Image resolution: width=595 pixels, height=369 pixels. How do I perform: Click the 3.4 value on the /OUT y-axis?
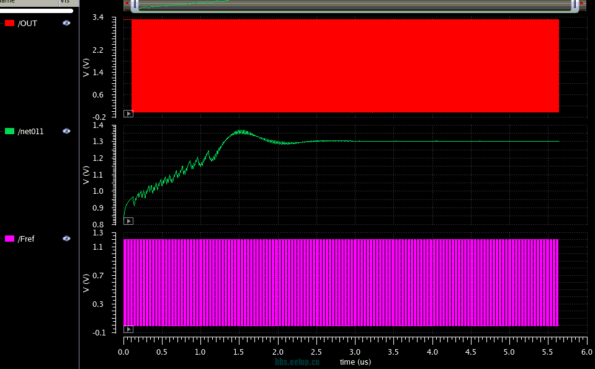98,17
